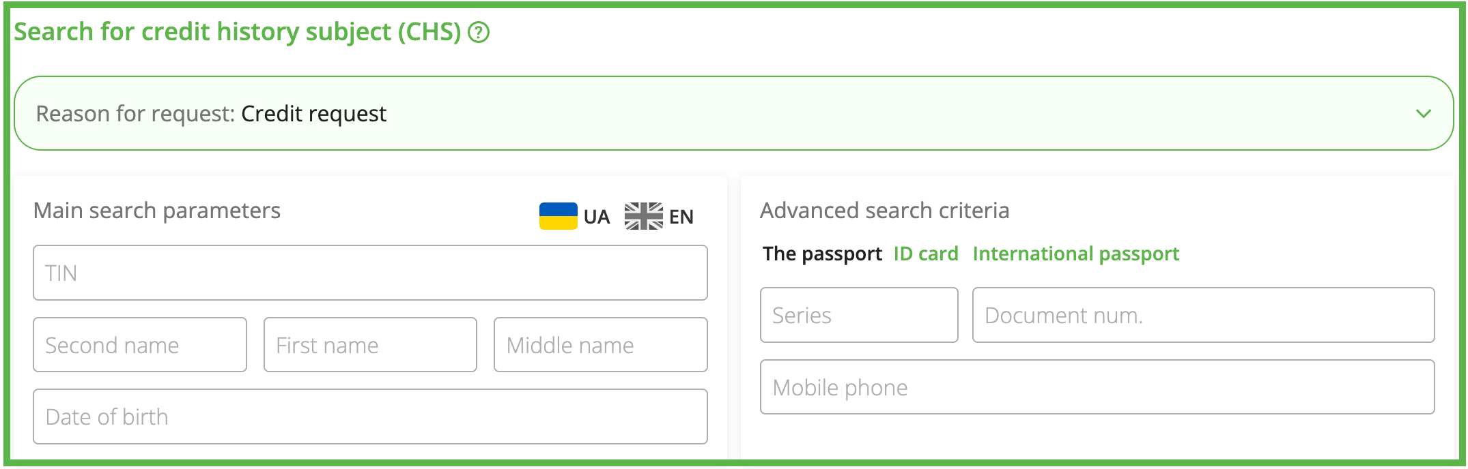Click the TIN input field
The image size is (1468, 469).
tap(370, 273)
